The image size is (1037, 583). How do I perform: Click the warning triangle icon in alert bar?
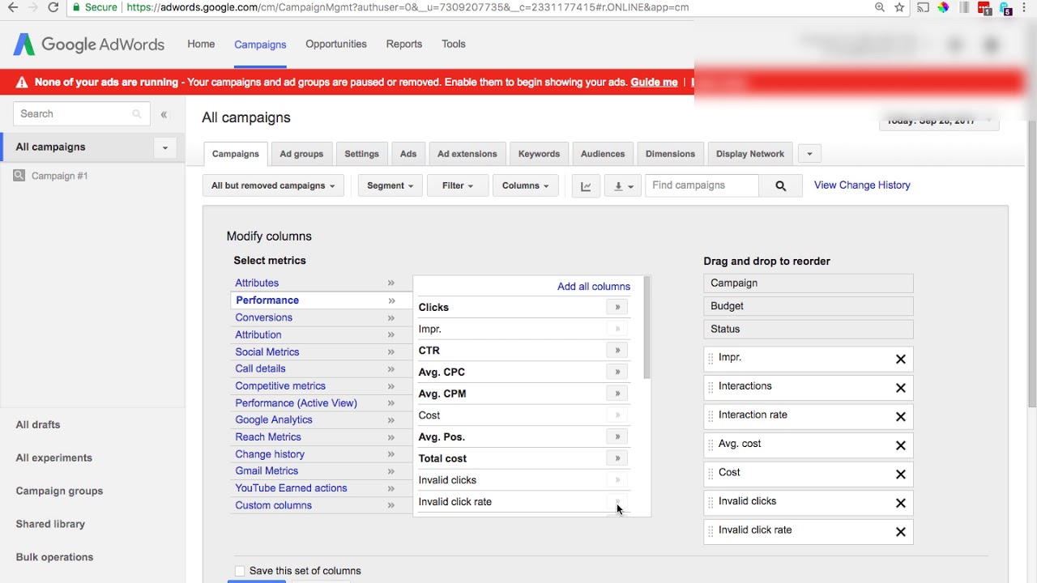(22, 83)
